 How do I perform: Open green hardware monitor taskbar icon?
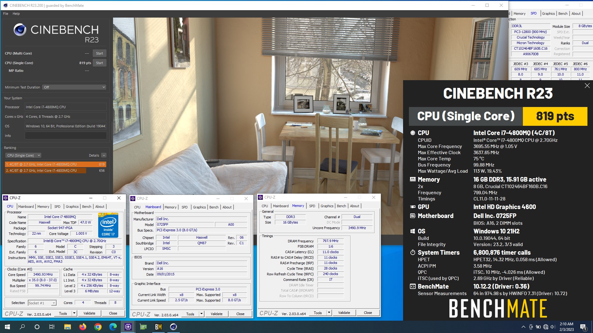tap(143, 327)
